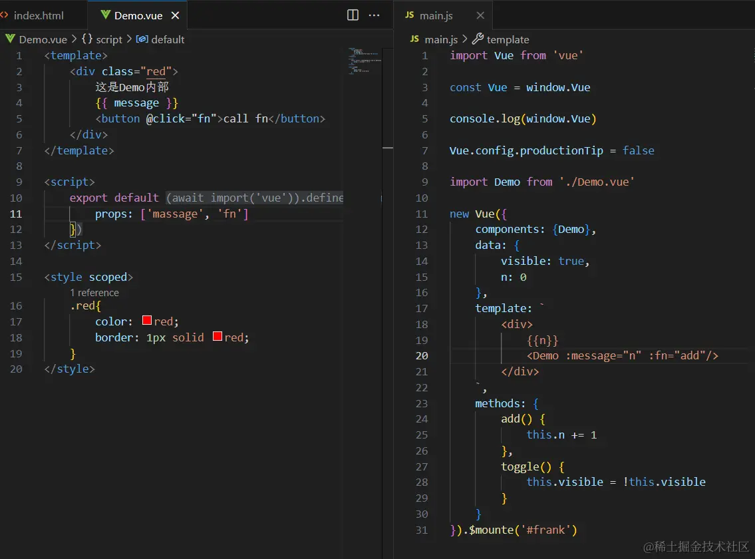The height and width of the screenshot is (559, 755).
Task: Place cursor on '<template>' opening tag
Action: tap(76, 56)
